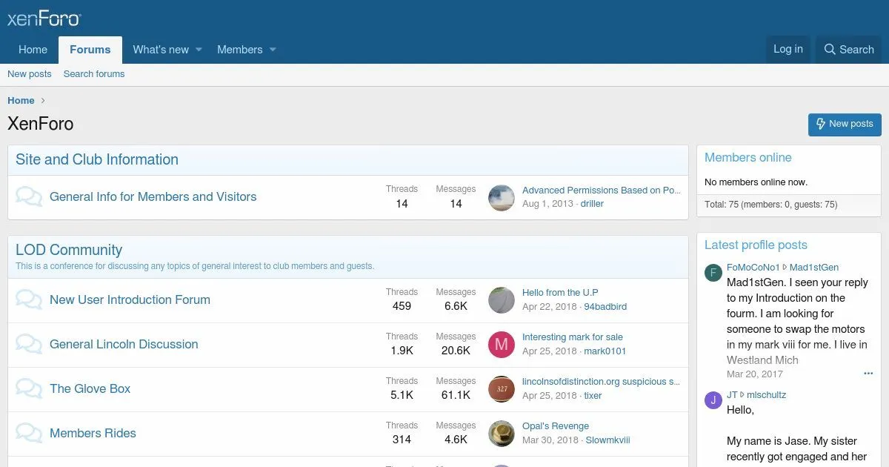
Task: Open the Members Rides forum
Action: [93, 434]
